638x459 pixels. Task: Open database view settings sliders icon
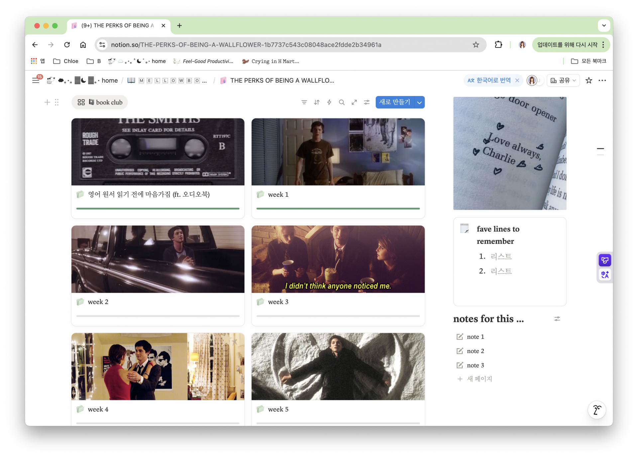367,102
